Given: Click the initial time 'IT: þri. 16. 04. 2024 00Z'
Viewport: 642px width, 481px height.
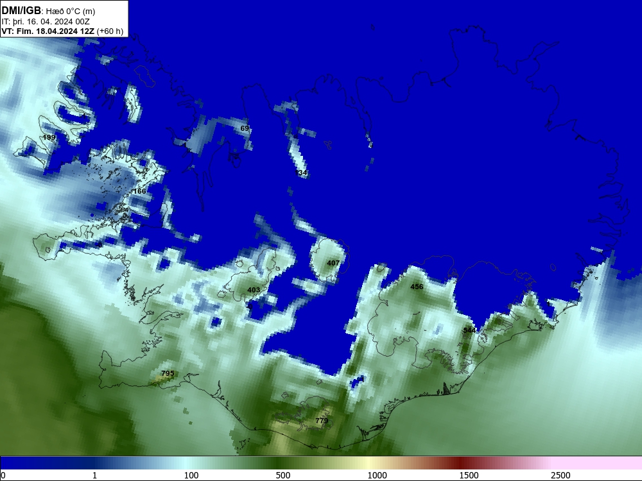Looking at the screenshot, I should coord(46,22).
